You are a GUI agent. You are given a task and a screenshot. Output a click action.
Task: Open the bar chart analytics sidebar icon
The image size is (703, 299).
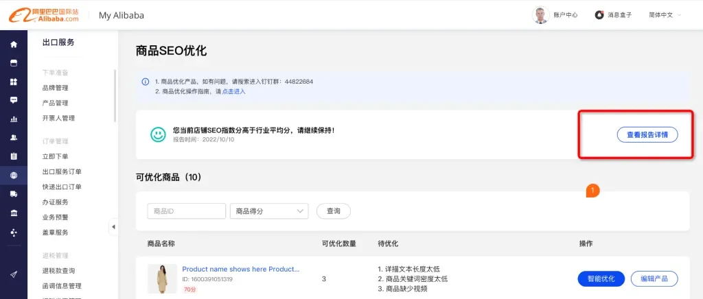point(13,119)
